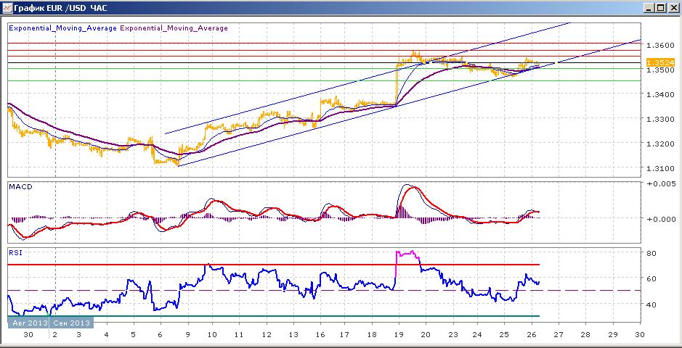Viewport: 682px width, 348px height.
Task: Select the purple Exponential_Moving_Average legend label
Action: tap(174, 28)
